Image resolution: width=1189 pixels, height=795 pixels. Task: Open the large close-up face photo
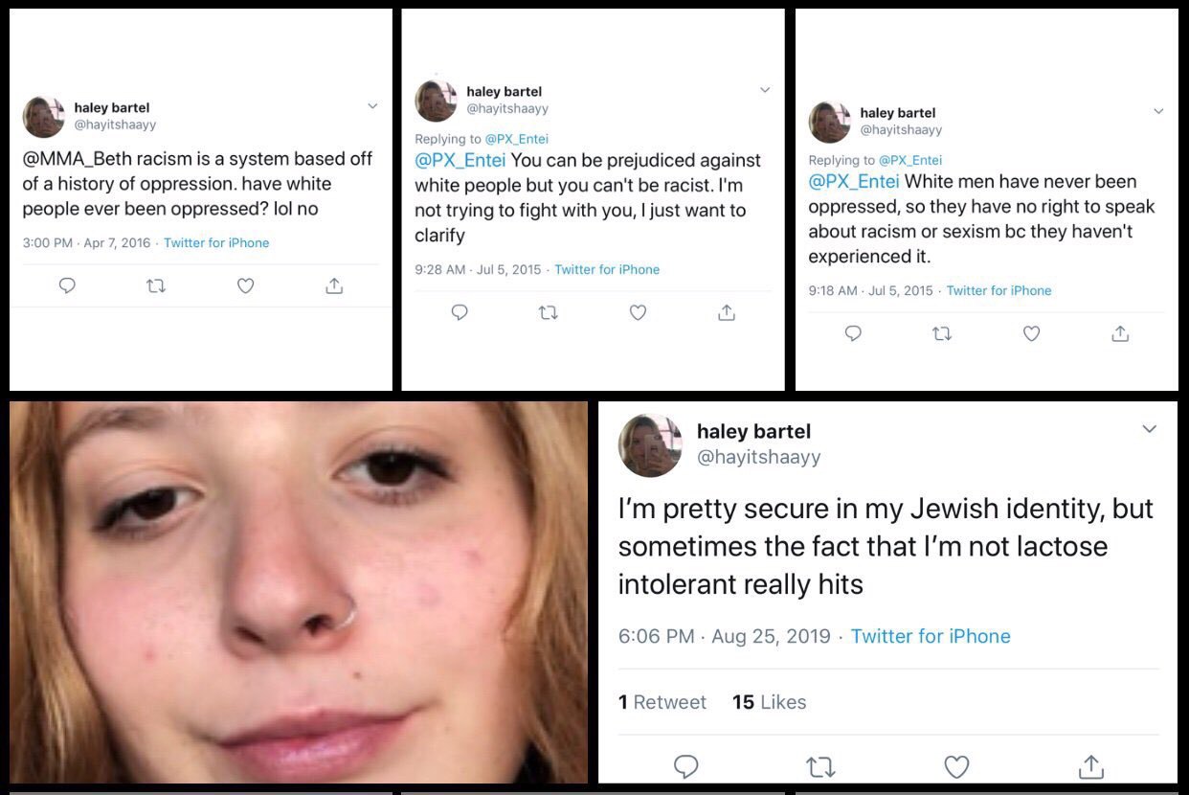299,592
